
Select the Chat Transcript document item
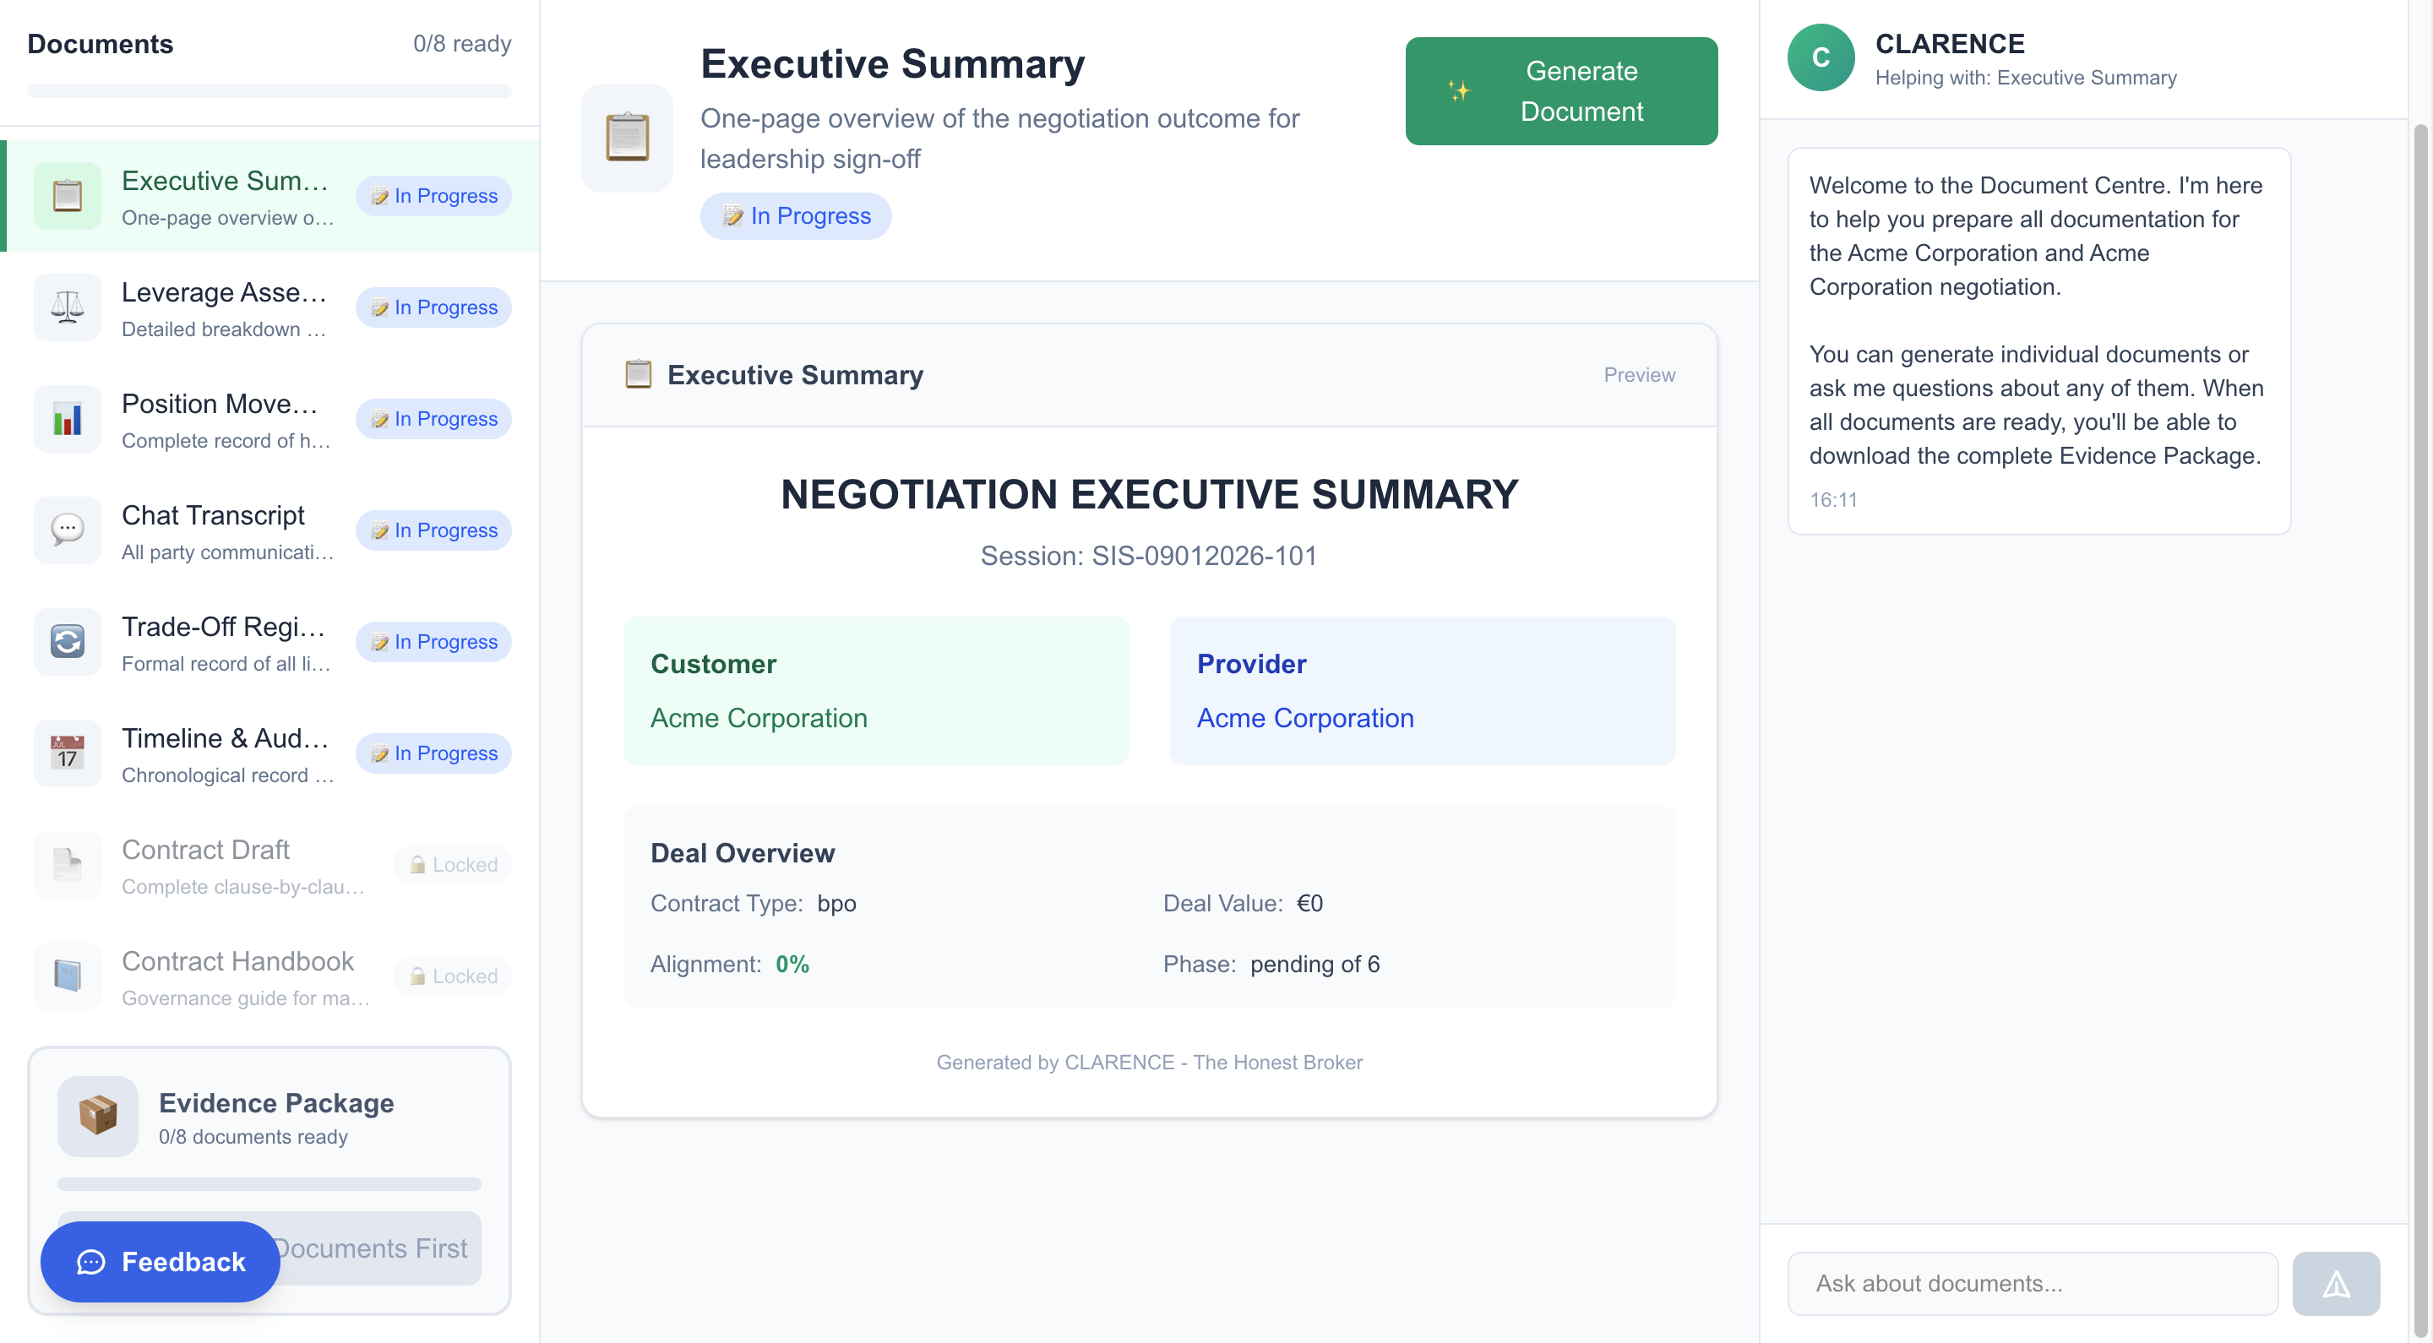(x=226, y=530)
